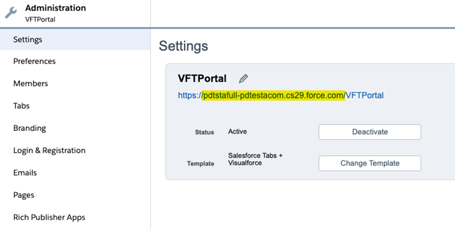The height and width of the screenshot is (229, 455).
Task: Open the VFTPortal community URL link
Action: (281, 95)
